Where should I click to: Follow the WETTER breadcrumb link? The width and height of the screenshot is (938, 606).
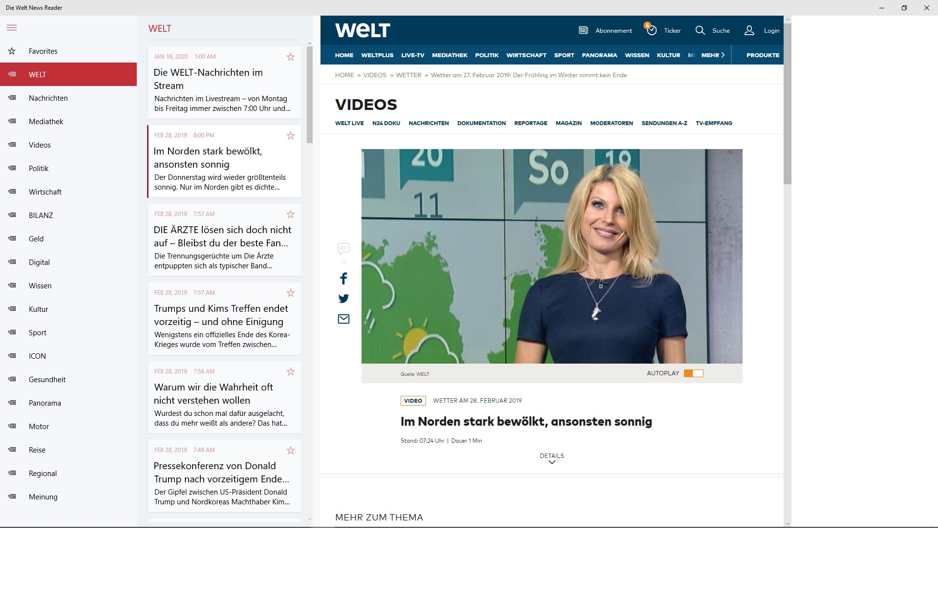tap(408, 75)
